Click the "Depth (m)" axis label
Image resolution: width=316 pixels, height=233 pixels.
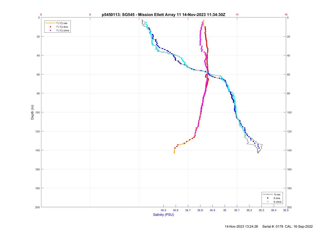point(33,112)
